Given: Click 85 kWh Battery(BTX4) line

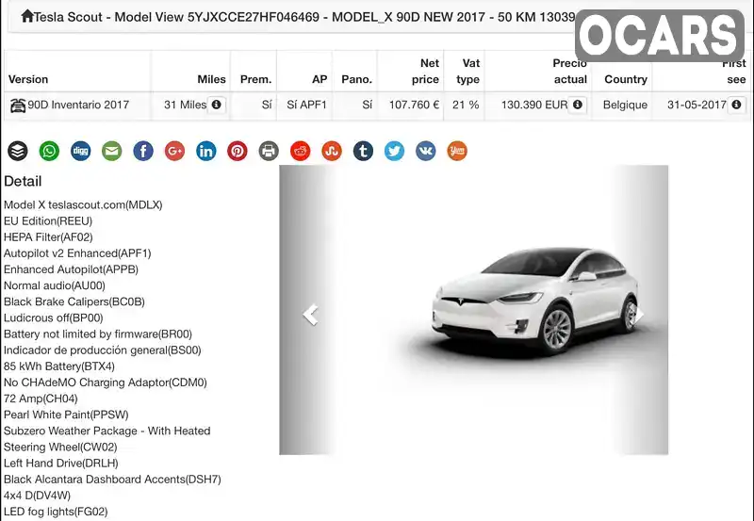Looking at the screenshot, I should 59,366.
